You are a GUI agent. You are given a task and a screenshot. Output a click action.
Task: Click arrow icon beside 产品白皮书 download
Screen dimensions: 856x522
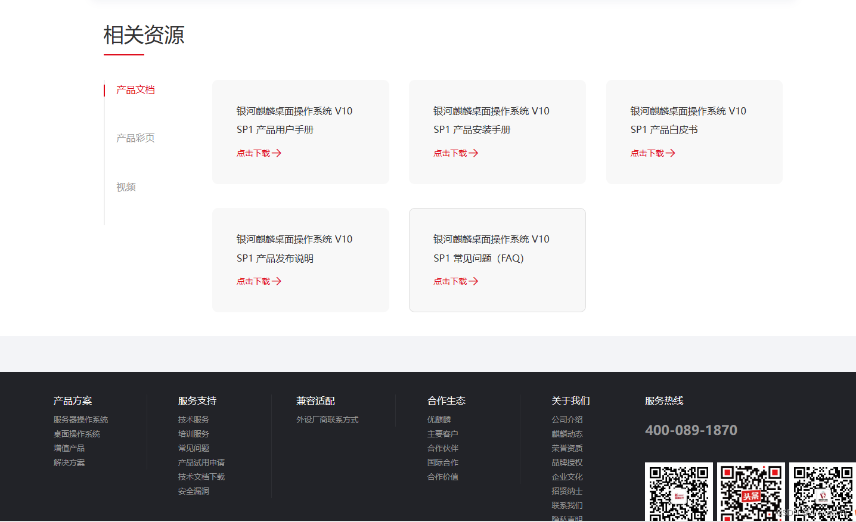[x=671, y=153]
